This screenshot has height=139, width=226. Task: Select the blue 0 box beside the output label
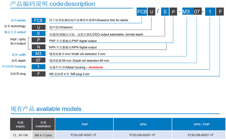(x=38, y=34)
